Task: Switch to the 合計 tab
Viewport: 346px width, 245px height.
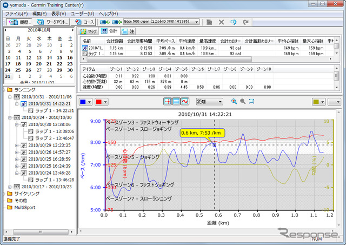Action: click(x=109, y=31)
